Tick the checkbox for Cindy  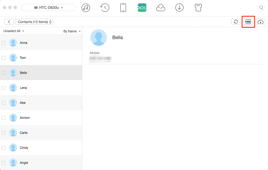[3, 148]
